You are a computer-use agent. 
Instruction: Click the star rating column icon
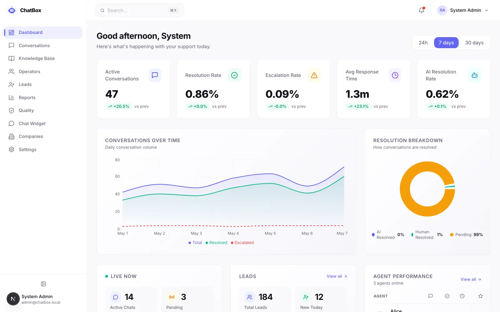(x=481, y=296)
